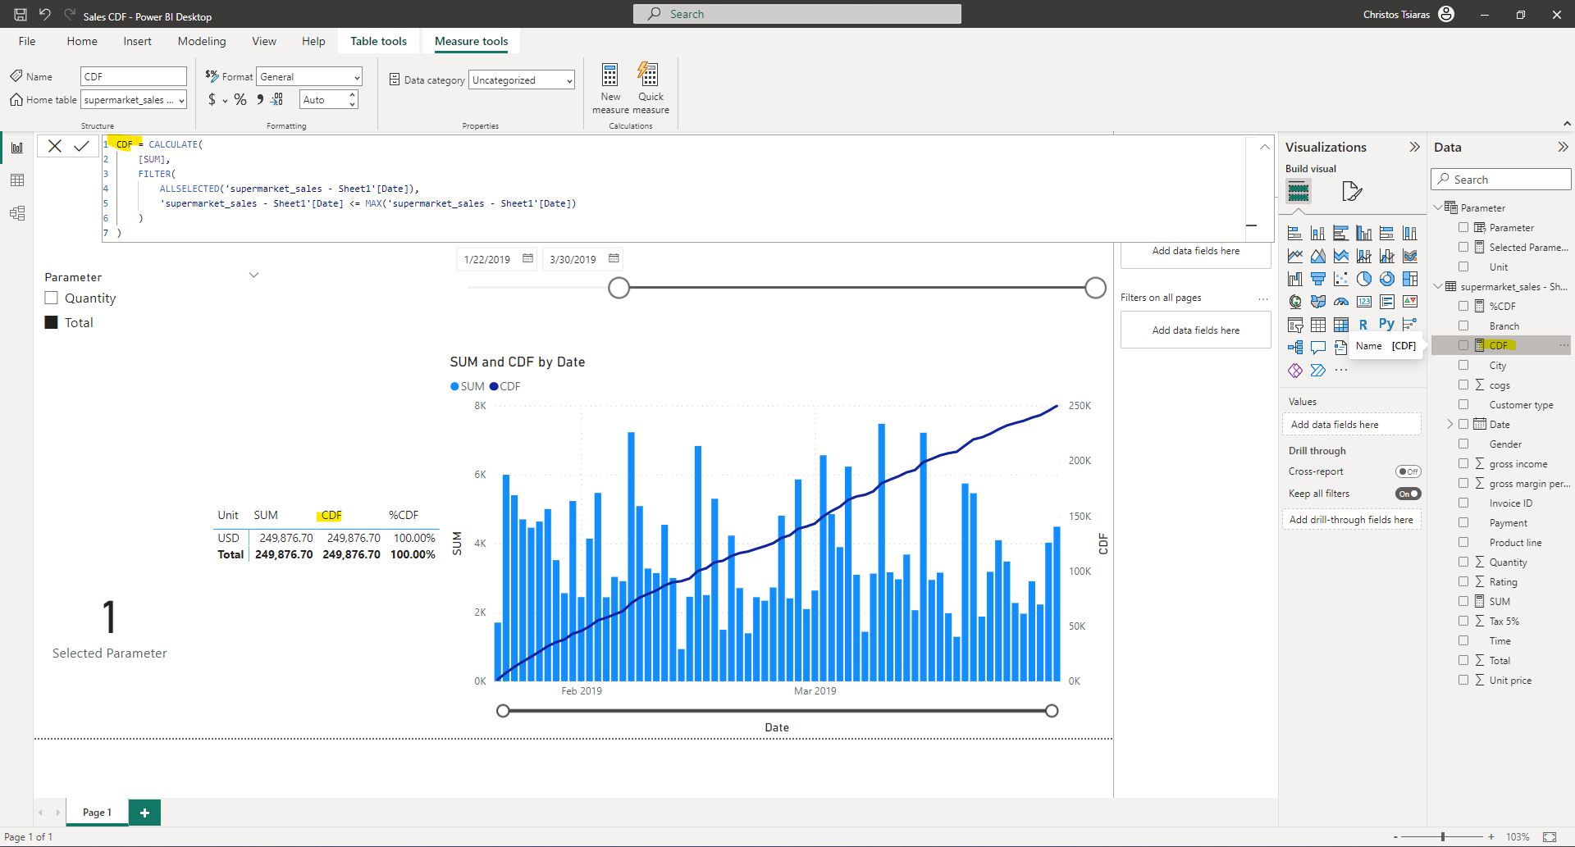This screenshot has height=847, width=1575.
Task: Select the Python visual
Action: click(x=1387, y=323)
